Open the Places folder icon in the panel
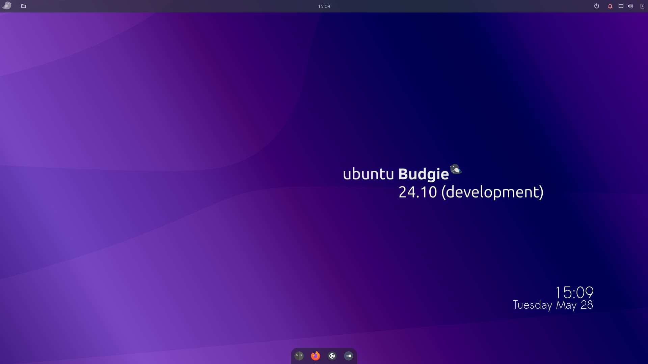The height and width of the screenshot is (364, 648). 24,6
